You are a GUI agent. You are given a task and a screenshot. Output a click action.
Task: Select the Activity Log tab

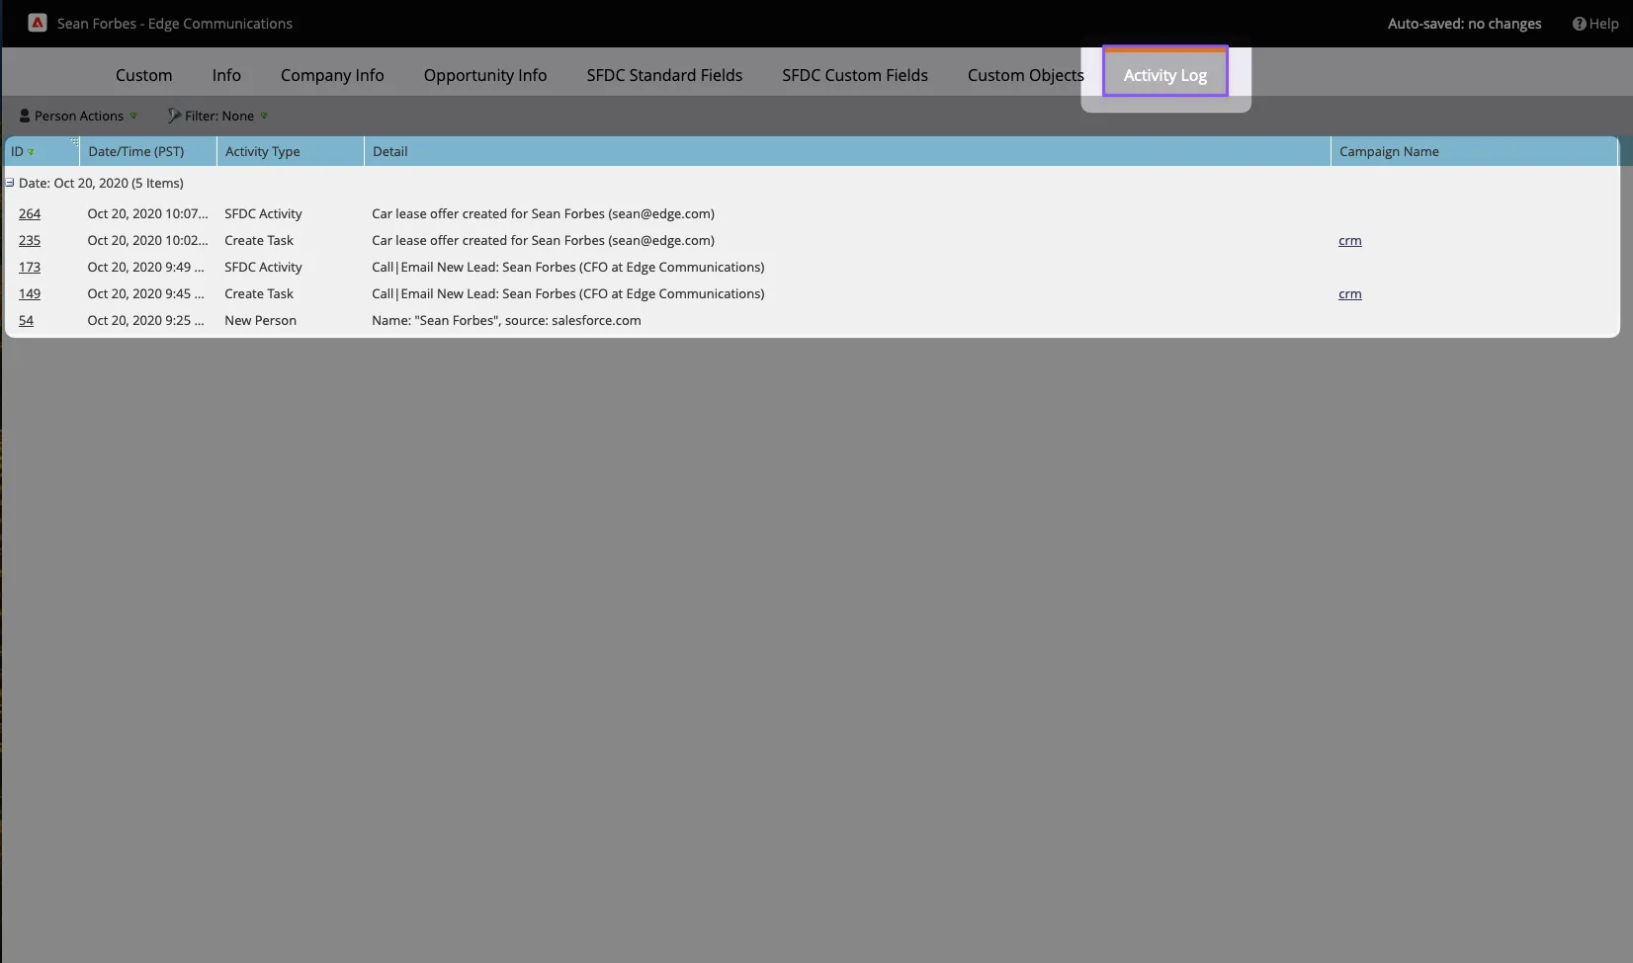[1165, 75]
